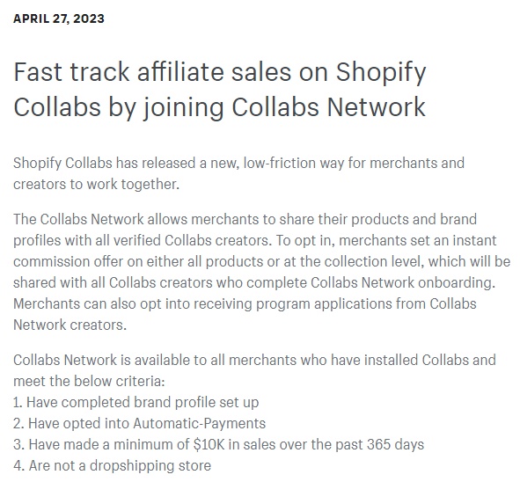
Task: Select criterion 3 about minimum $10K in sales
Action: pyautogui.click(x=218, y=444)
